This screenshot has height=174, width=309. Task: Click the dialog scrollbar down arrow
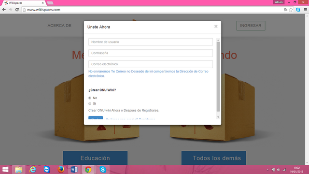click(218, 117)
